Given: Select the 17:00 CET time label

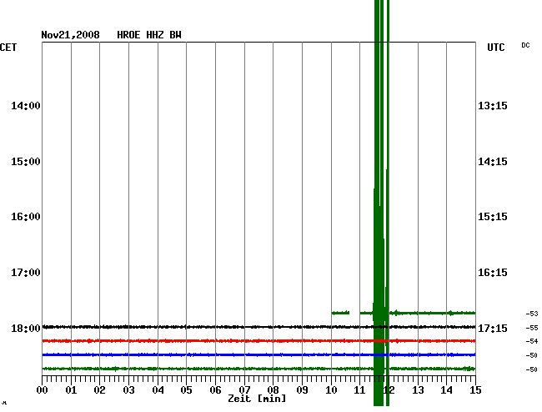Looking at the screenshot, I should click(x=26, y=273).
